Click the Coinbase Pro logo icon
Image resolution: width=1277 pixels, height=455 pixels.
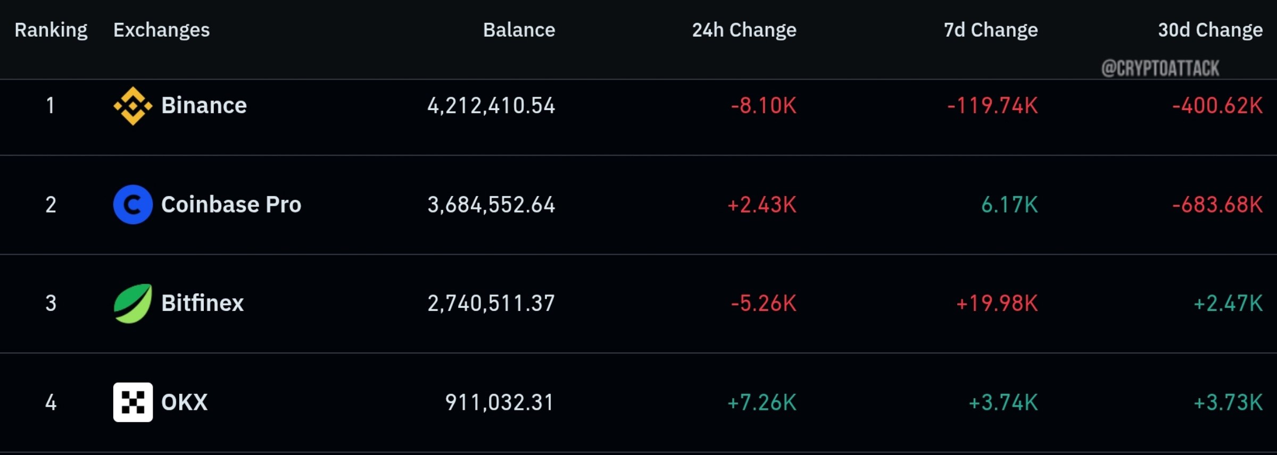click(x=133, y=205)
